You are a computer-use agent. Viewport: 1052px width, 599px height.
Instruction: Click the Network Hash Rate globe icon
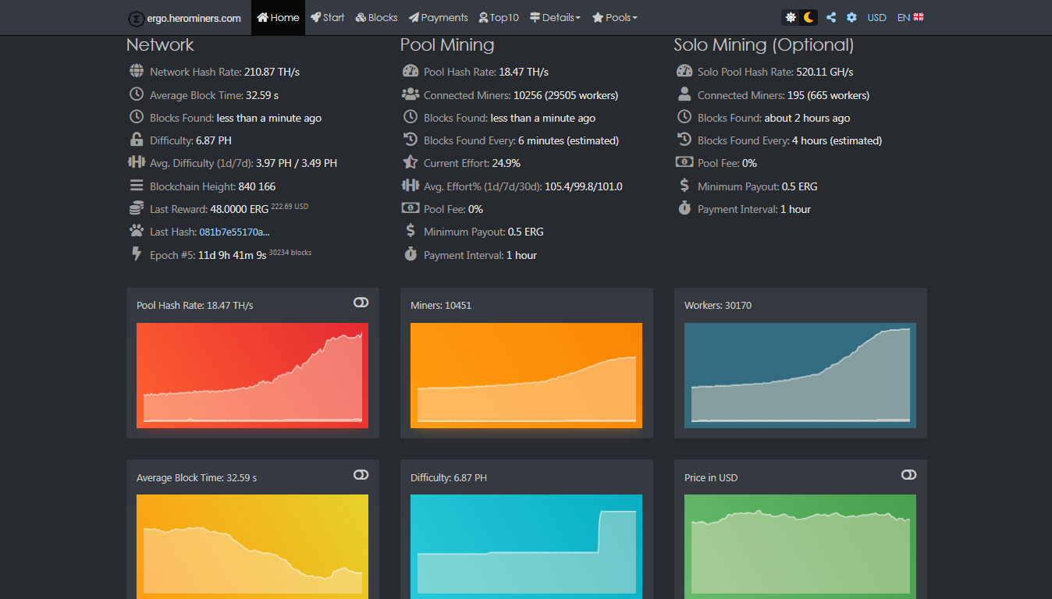(x=137, y=72)
